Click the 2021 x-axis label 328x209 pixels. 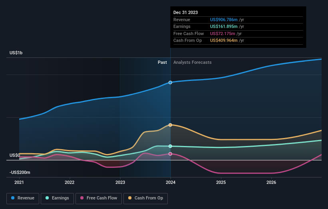pos(19,182)
